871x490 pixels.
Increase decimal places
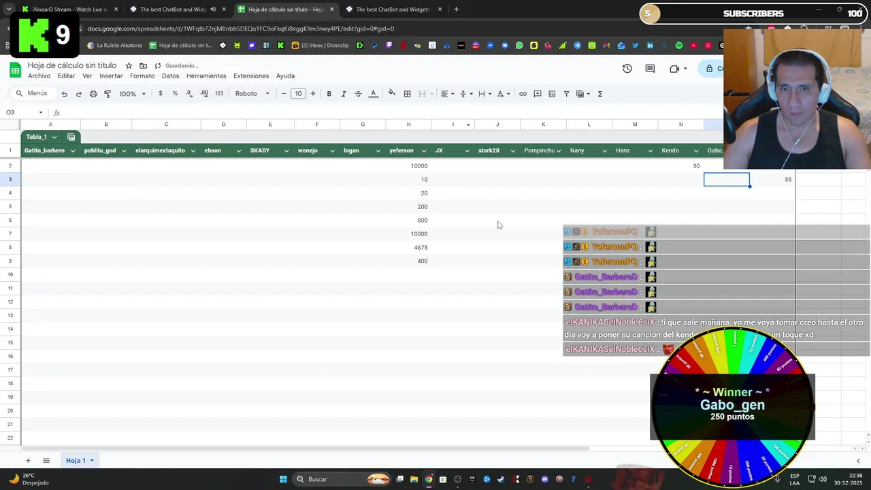coord(204,94)
